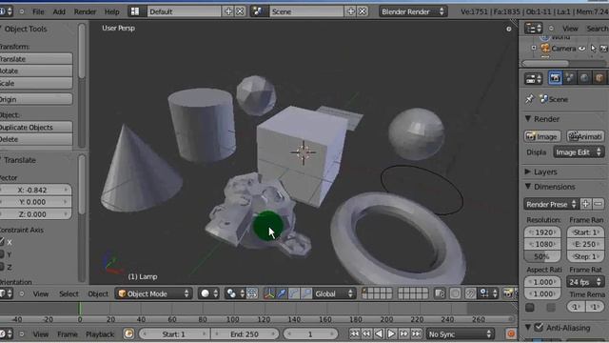The height and width of the screenshot is (343, 609).
Task: Open the 24 fps frame rate dropdown
Action: pos(585,282)
